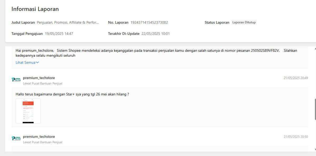This screenshot has height=156, width=316.
Task: Select last updated date 22/05/2025 10:01
Action: 156,34
